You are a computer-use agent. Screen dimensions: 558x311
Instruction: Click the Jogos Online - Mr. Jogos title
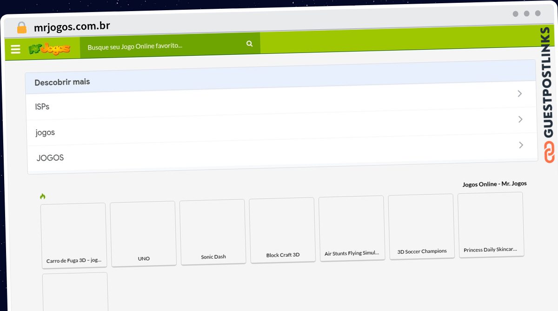(494, 184)
